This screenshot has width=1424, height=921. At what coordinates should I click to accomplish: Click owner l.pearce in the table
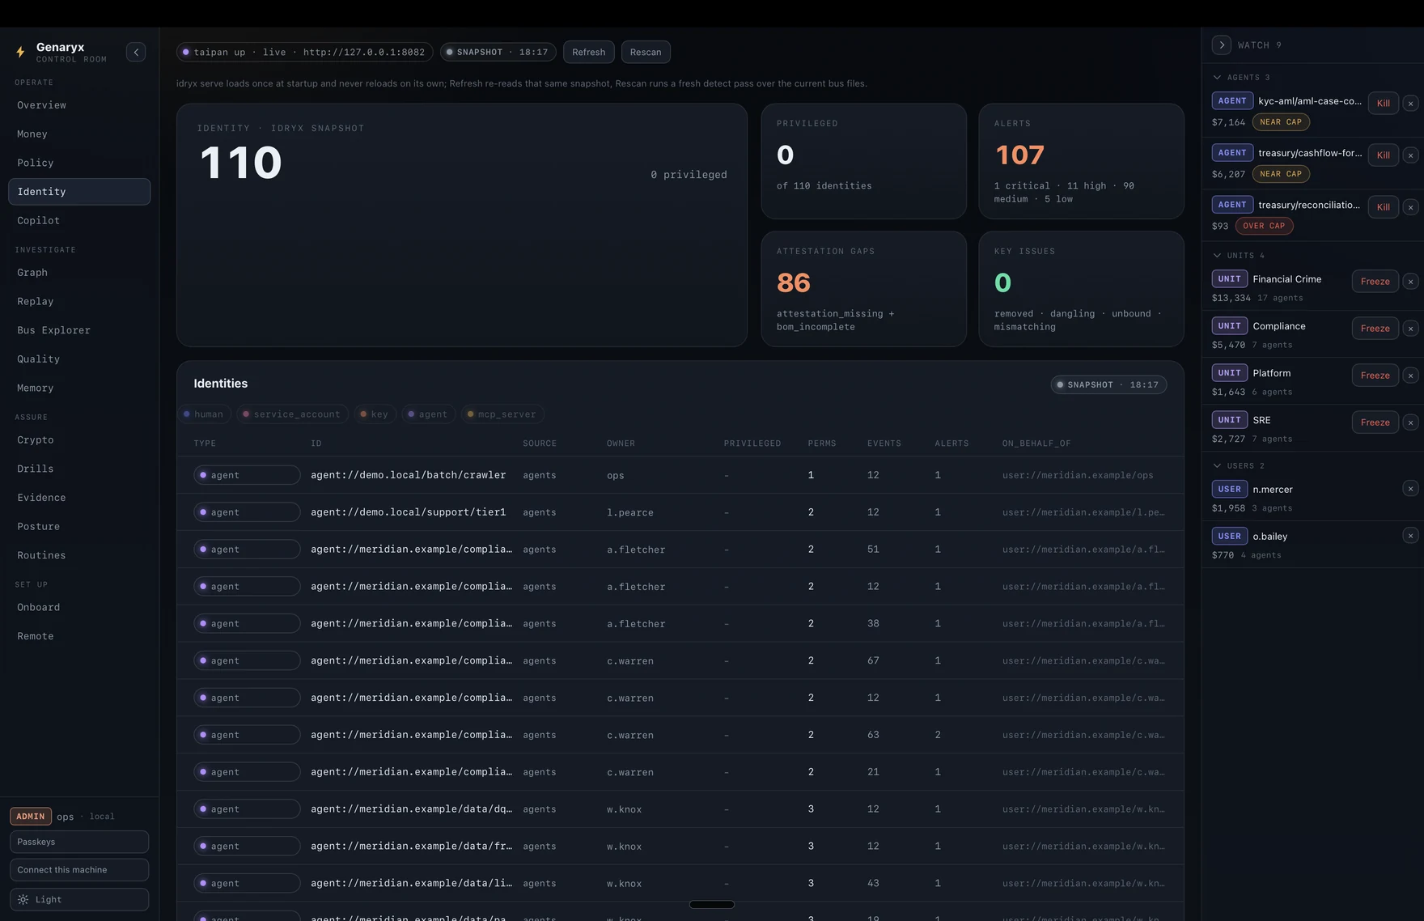(x=630, y=512)
